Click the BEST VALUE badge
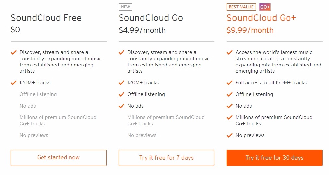The image size is (329, 175). point(241,7)
